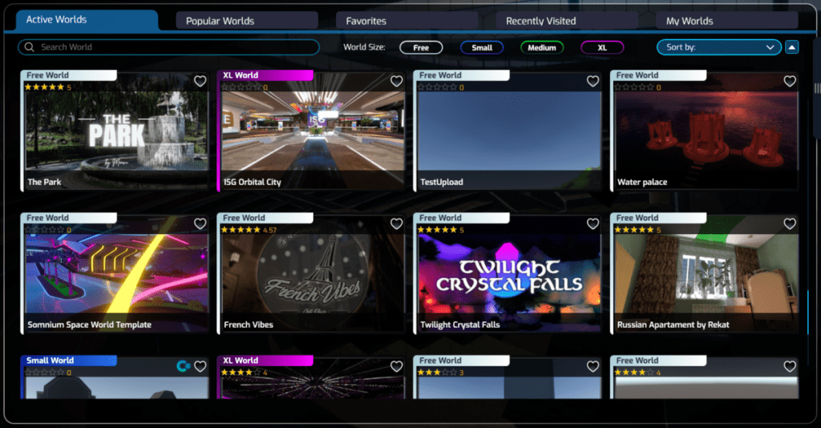Click the star rating on The Park
Viewport: 821px width, 428px height.
[x=45, y=87]
